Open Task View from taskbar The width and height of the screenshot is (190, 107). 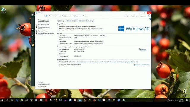tap(12, 100)
